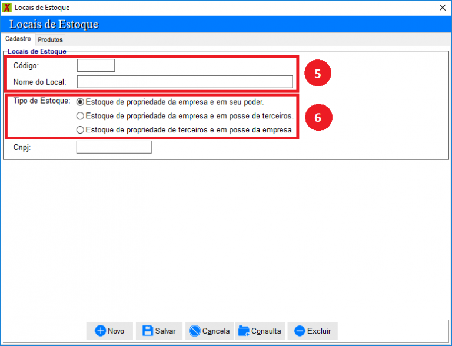Click into the Código field
Image resolution: width=452 pixels, height=346 pixels.
(x=96, y=65)
